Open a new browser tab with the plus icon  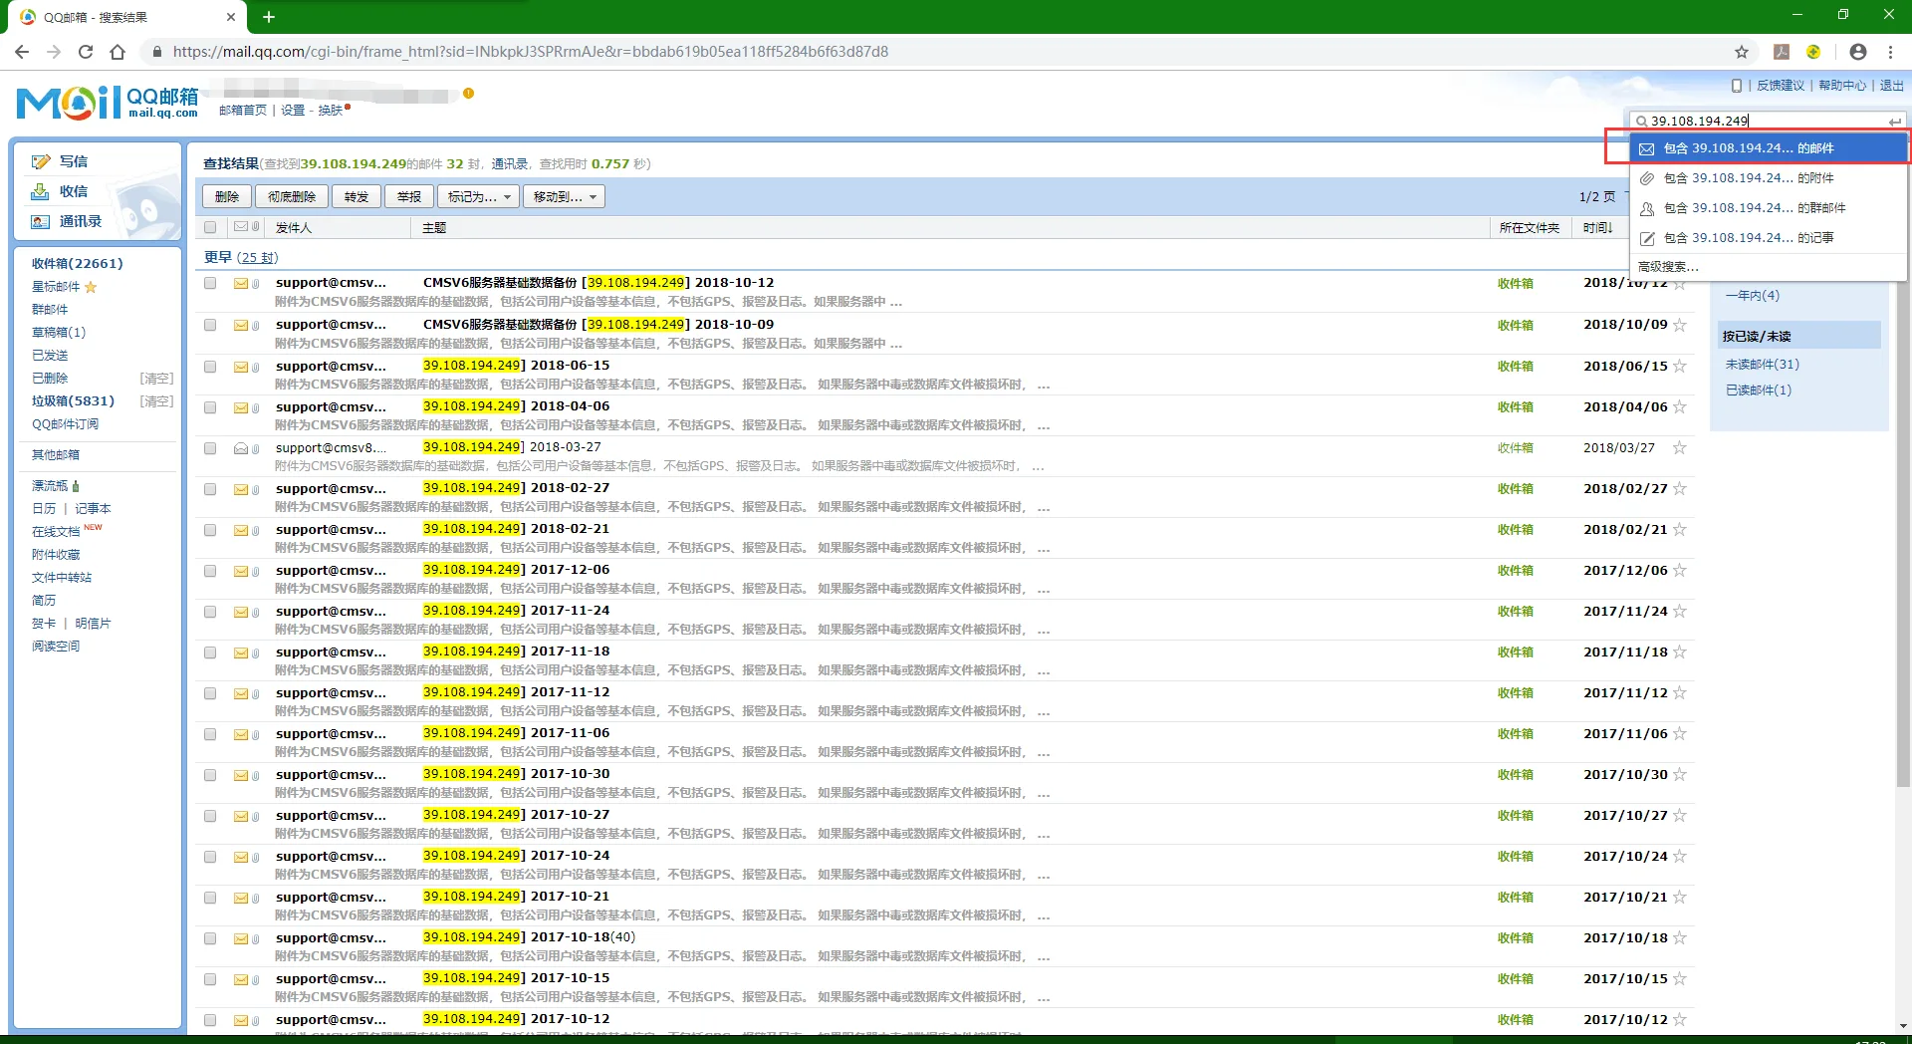pos(269,17)
